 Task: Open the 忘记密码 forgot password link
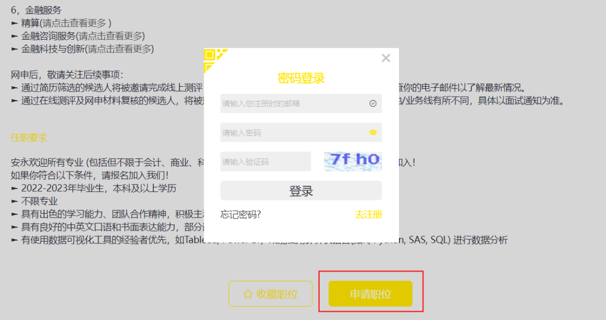[240, 214]
